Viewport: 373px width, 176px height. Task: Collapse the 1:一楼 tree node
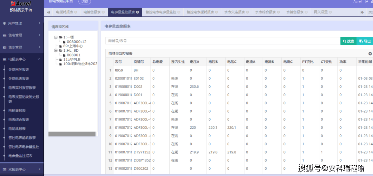(x=56, y=37)
